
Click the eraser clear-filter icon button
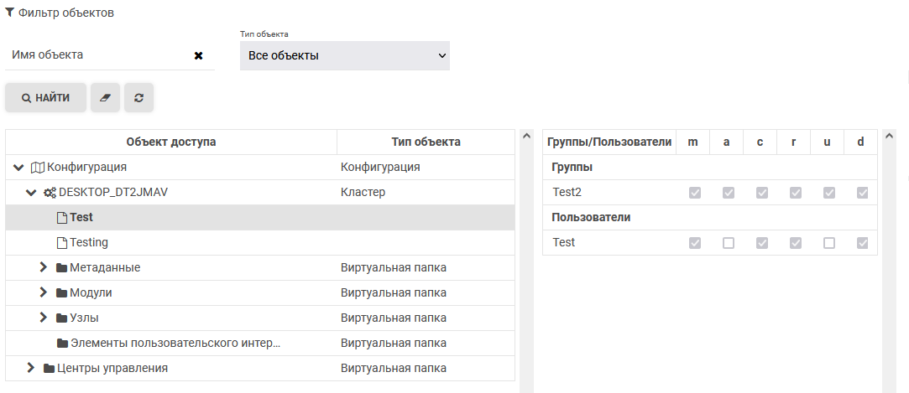click(105, 98)
